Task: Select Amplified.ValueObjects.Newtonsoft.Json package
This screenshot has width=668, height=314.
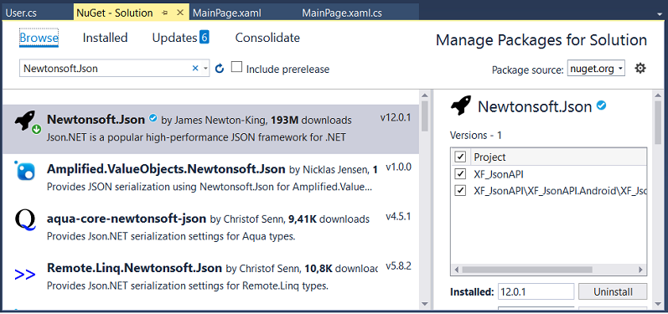Action: (211, 178)
